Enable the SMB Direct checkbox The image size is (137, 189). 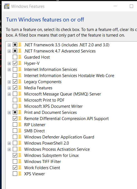pyautogui.click(x=15, y=131)
